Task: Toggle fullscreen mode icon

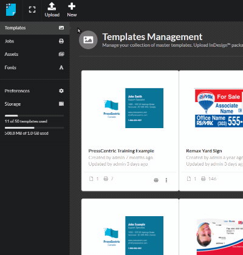Action: pyautogui.click(x=32, y=10)
